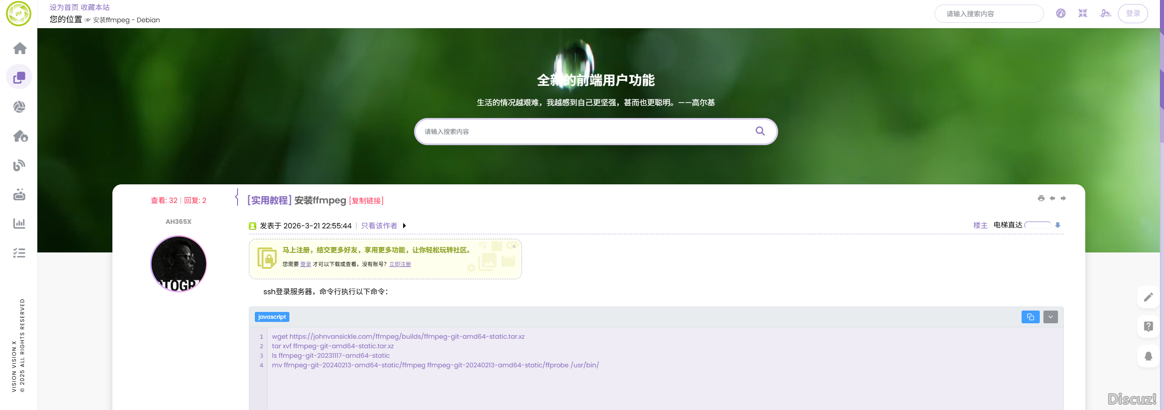Image resolution: width=1164 pixels, height=410 pixels.
Task: Toggle the palette theme switcher icon
Action: (1061, 14)
